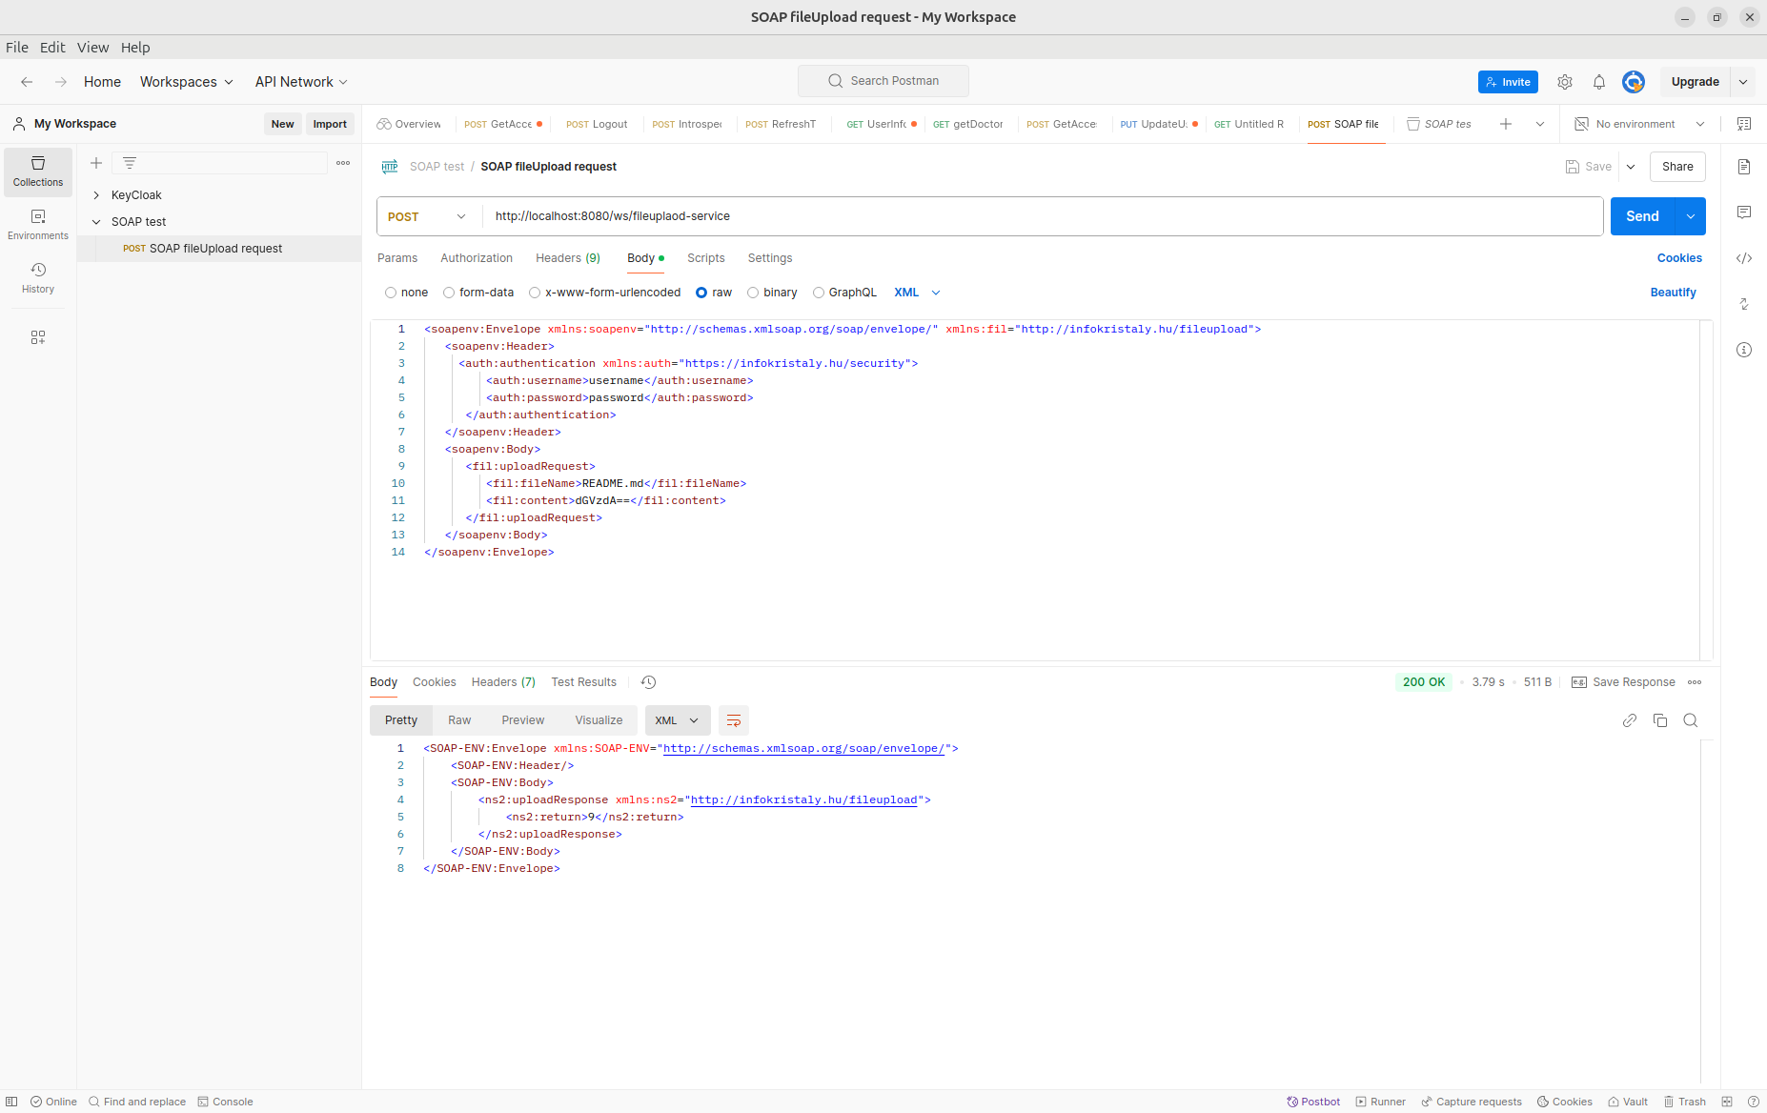Send the SOAP request
1767x1113 pixels.
[x=1642, y=216]
